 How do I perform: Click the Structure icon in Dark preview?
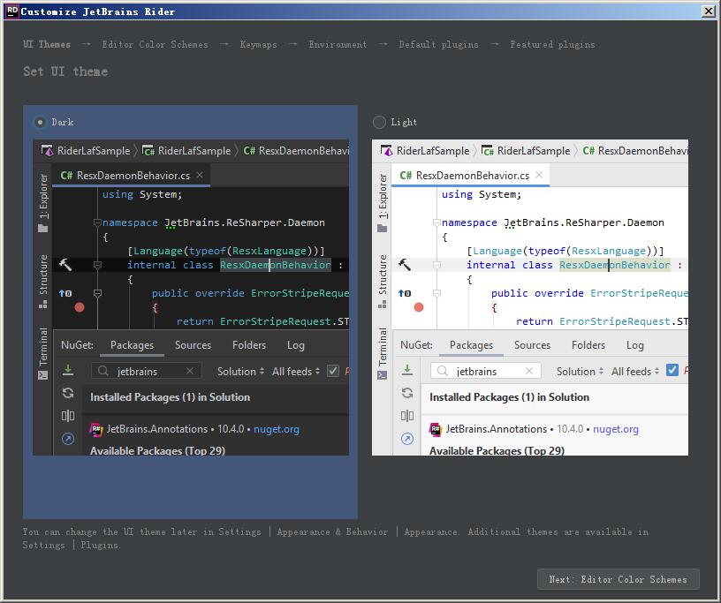pyautogui.click(x=42, y=305)
